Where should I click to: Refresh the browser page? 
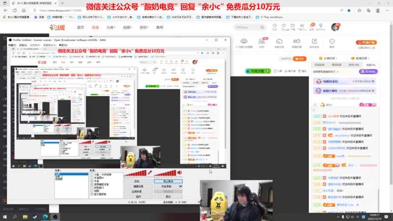(15, 10)
